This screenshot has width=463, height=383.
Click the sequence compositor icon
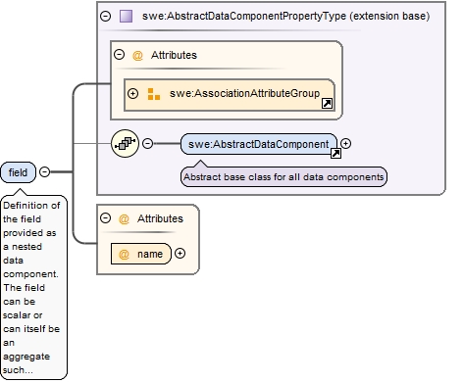(x=125, y=143)
